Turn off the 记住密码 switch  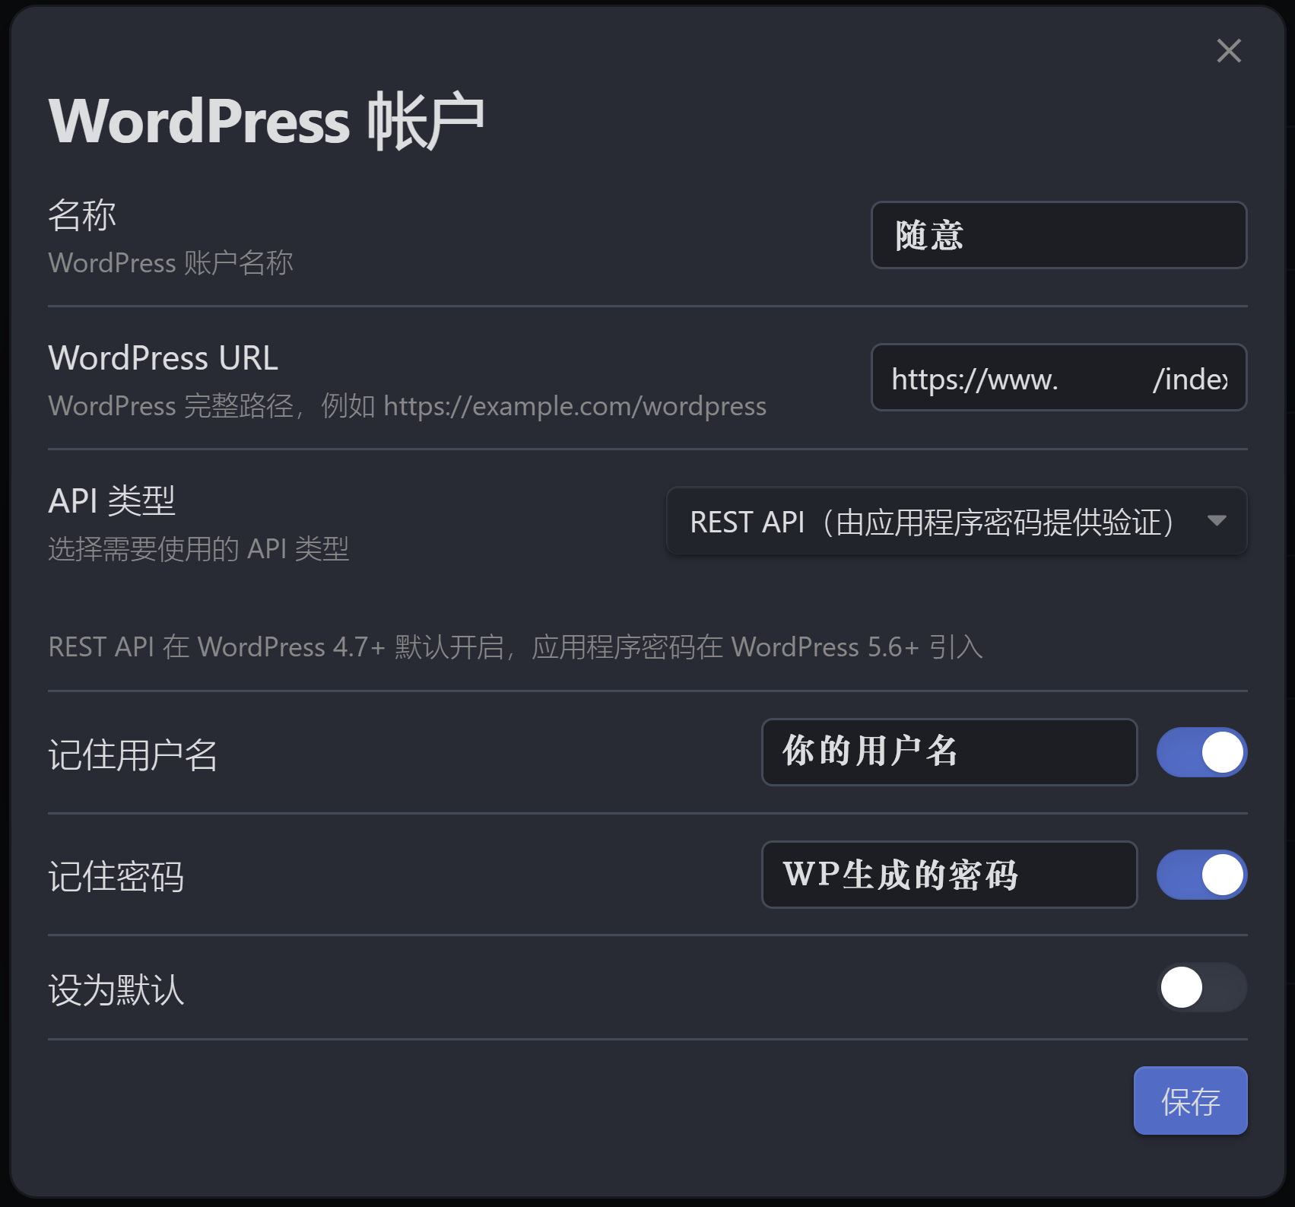(x=1201, y=875)
